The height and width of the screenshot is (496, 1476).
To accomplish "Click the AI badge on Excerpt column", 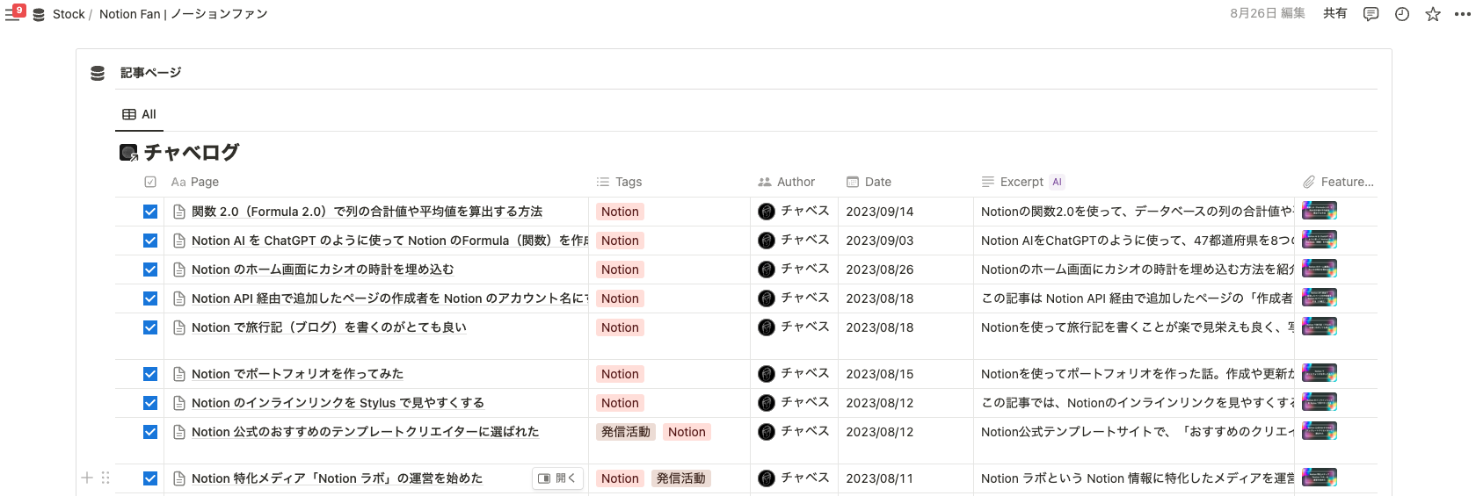I will click(1057, 182).
